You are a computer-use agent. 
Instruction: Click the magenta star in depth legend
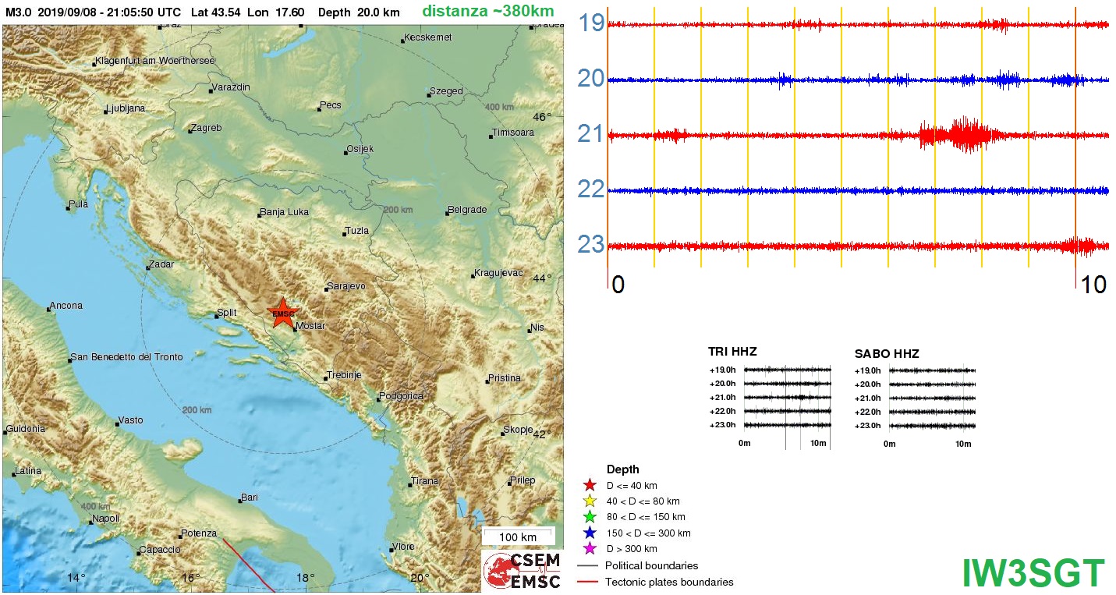[x=590, y=549]
